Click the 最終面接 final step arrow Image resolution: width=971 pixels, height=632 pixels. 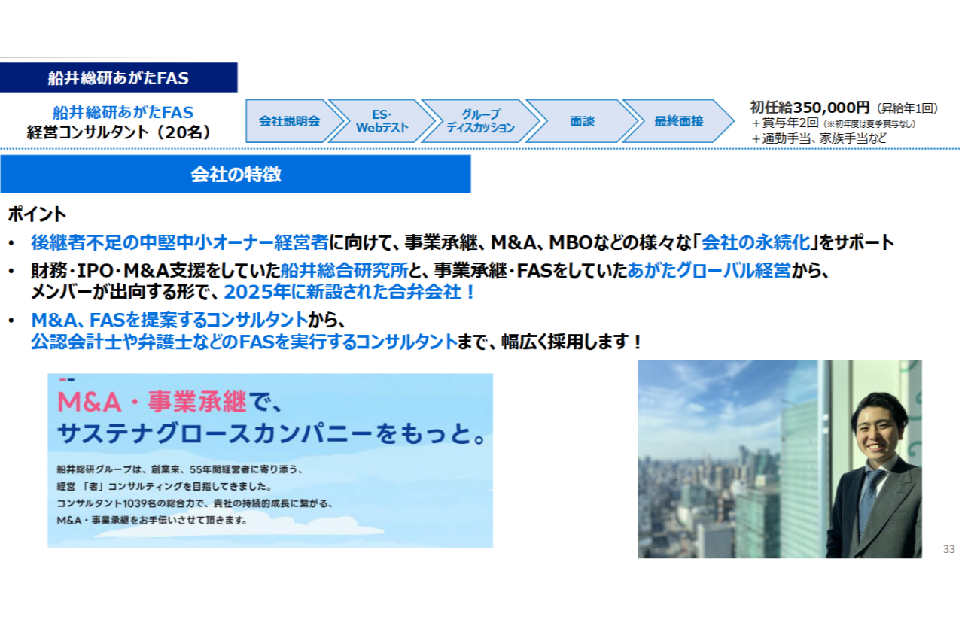pos(678,121)
